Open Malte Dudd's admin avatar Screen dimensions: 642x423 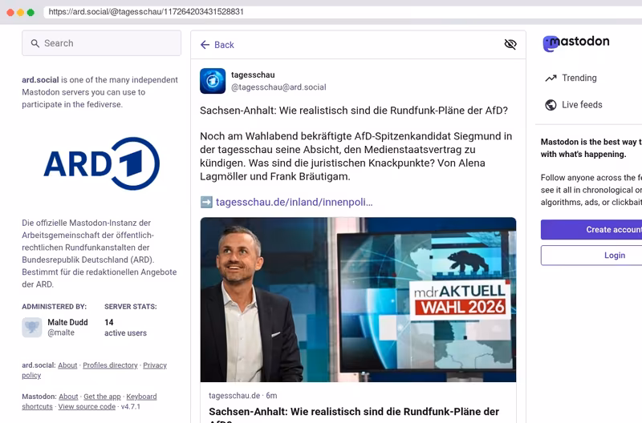pos(32,328)
